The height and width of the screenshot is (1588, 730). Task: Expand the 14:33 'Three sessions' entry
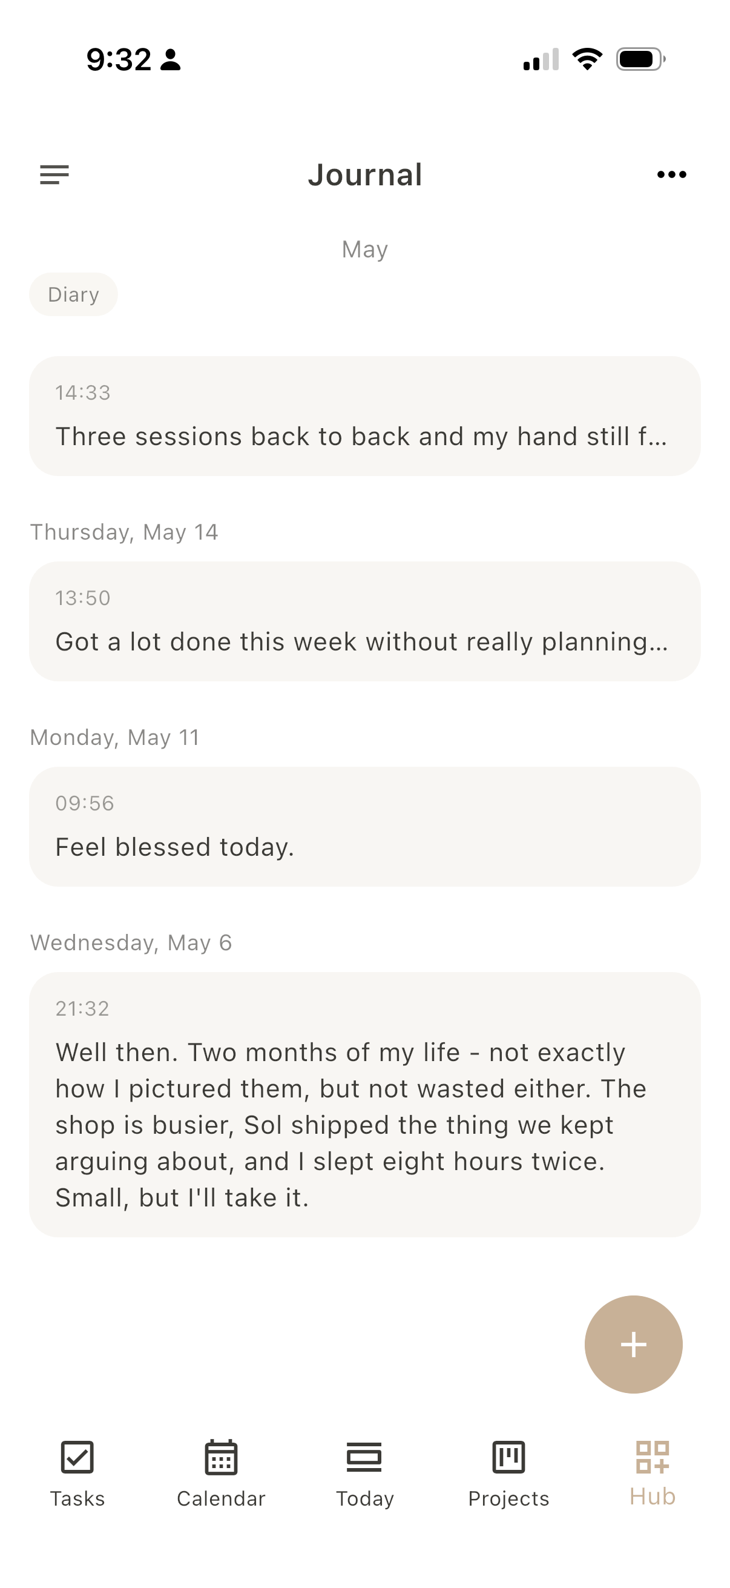[x=364, y=416]
